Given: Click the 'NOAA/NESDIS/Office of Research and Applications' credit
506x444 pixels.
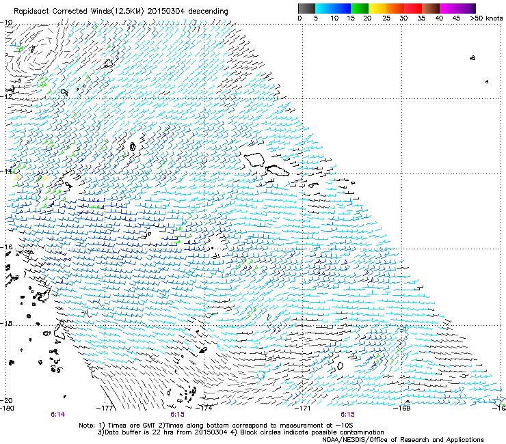Looking at the screenshot, I should [403, 440].
